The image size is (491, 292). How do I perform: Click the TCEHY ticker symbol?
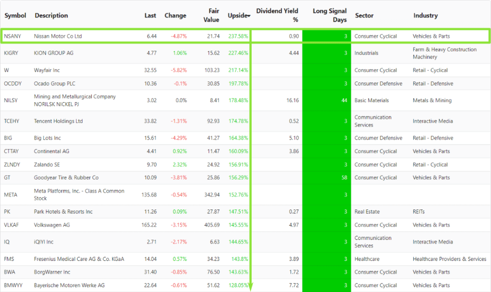tap(12, 121)
